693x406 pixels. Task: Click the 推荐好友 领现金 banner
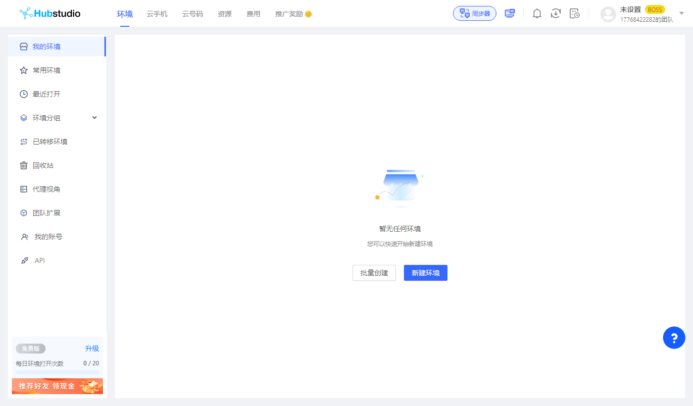57,386
